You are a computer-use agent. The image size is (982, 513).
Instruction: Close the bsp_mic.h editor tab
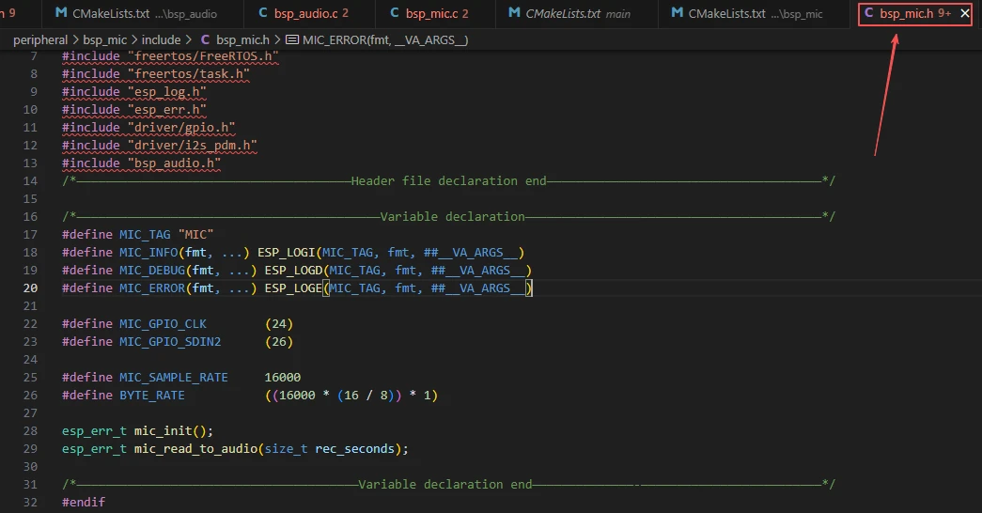(x=964, y=14)
